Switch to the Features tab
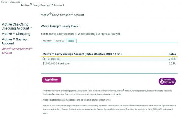183x125 pixels. pyautogui.click(x=47, y=40)
